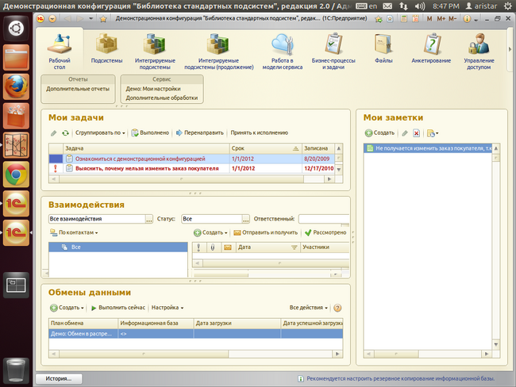This screenshot has width=516, height=387.
Task: Expand the Сгруппировать по dropdown
Action: click(x=102, y=132)
